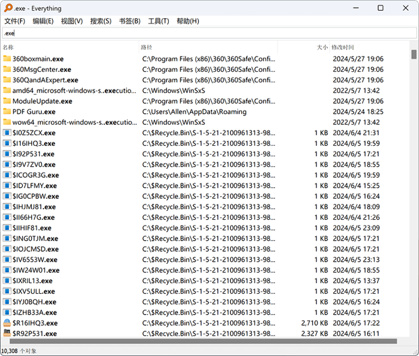The height and width of the screenshot is (356, 419).
Task: Select the file name $IXRIL13.exe
Action: click(33, 280)
